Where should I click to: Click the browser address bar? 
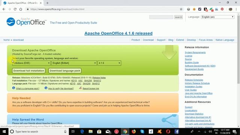pyautogui.click(x=102, y=9)
